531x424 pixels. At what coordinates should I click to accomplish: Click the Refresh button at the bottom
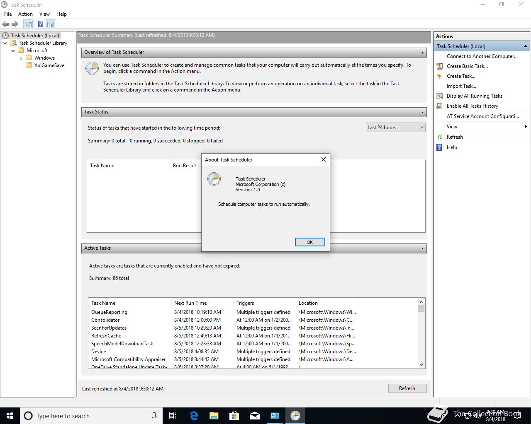click(407, 388)
